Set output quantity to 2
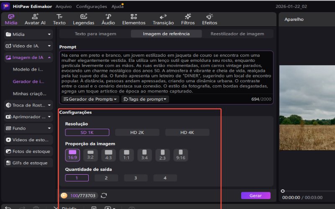The image size is (335, 209). click(106, 178)
